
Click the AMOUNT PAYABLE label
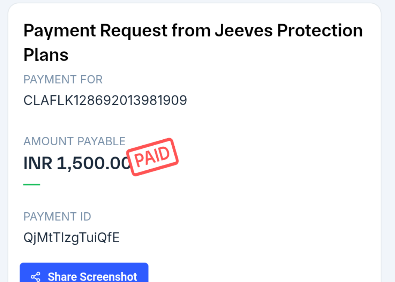(74, 141)
